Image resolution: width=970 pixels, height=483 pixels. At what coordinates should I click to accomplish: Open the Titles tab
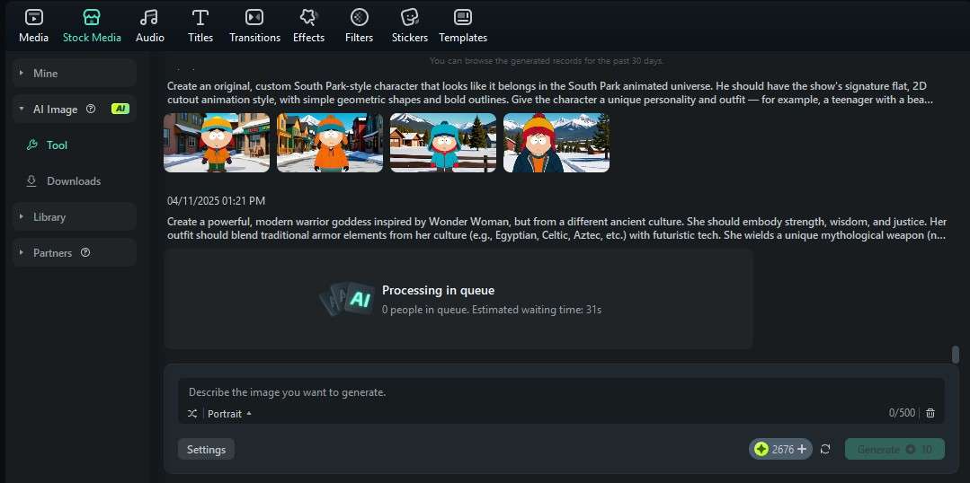(x=200, y=26)
